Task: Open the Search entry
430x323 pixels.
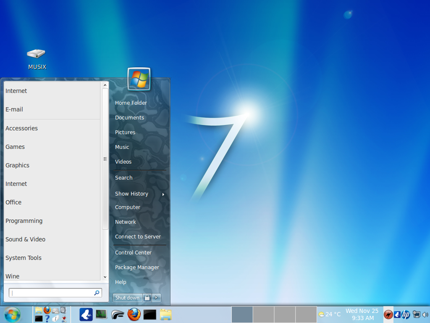Action: coord(139,178)
